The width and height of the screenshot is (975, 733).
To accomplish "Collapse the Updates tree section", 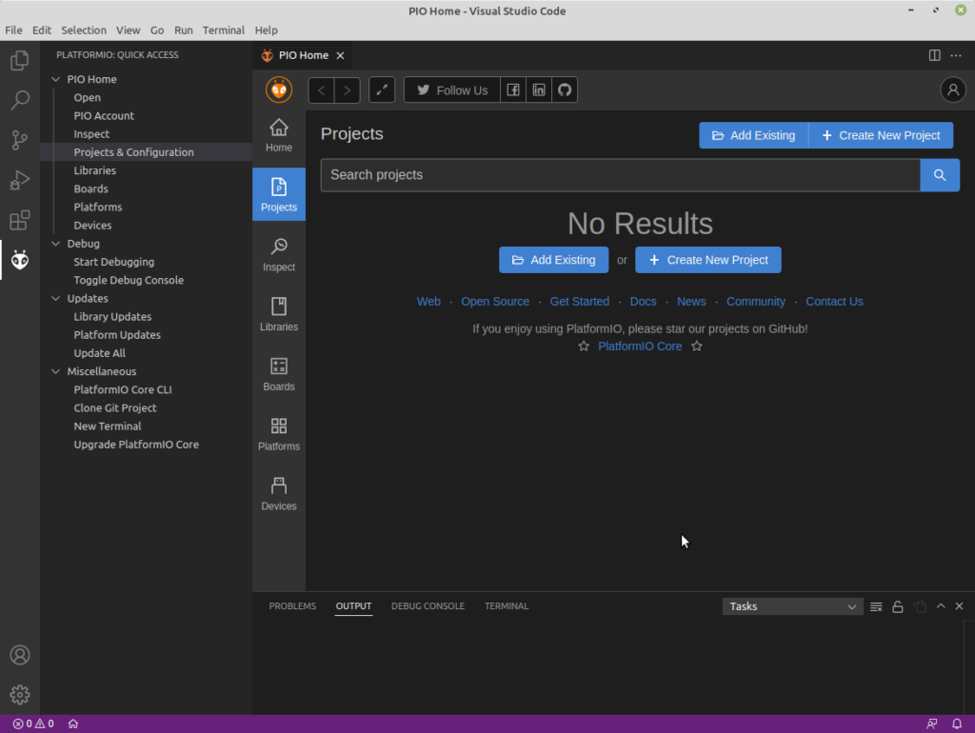I will click(x=55, y=298).
